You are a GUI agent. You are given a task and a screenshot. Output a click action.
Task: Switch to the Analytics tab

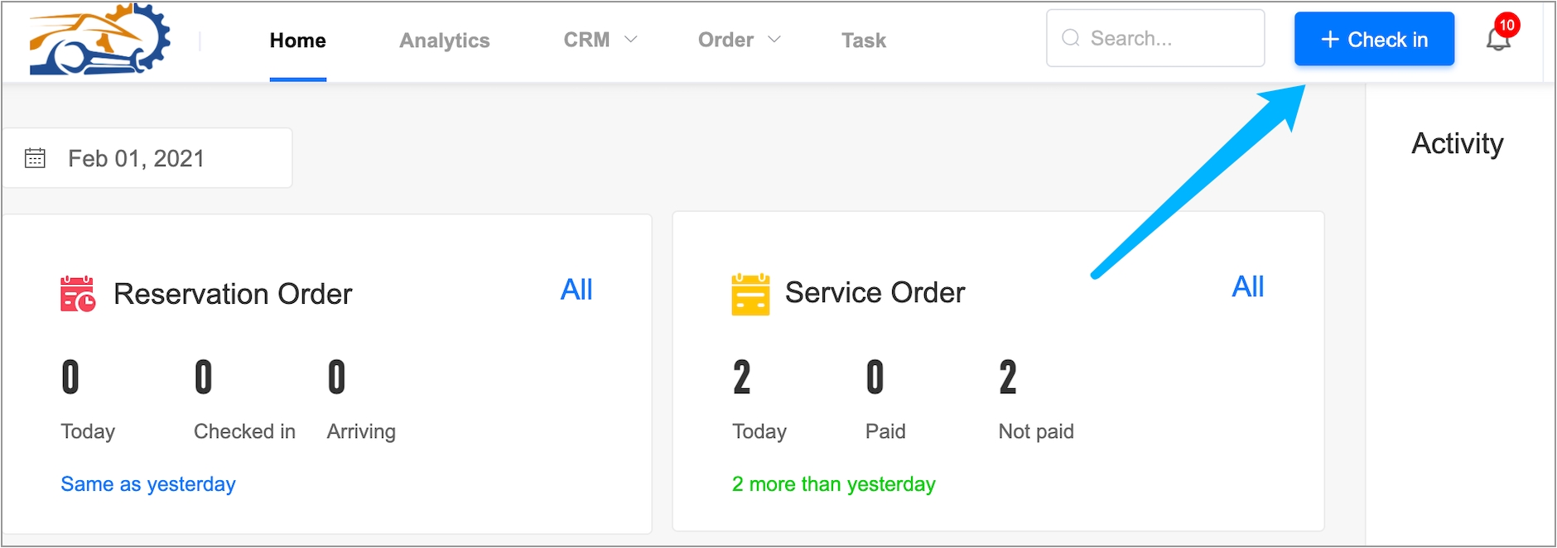(445, 41)
